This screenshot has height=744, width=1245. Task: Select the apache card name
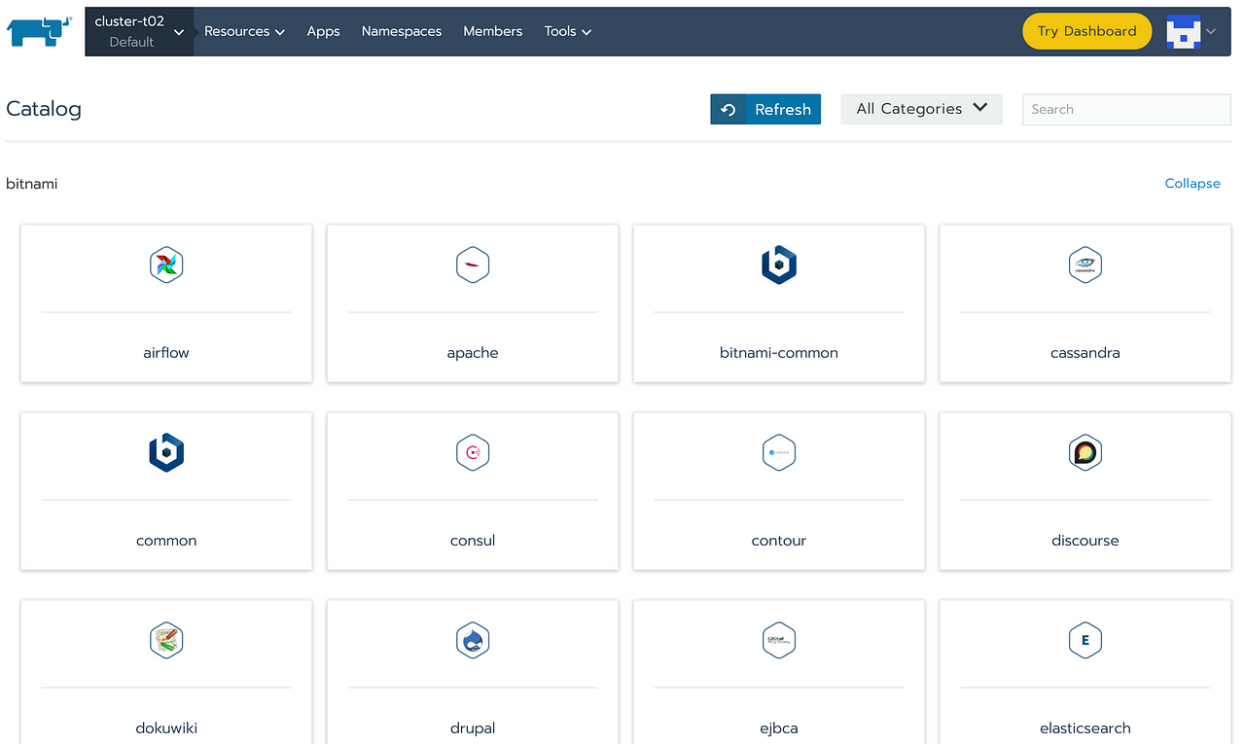coord(473,353)
